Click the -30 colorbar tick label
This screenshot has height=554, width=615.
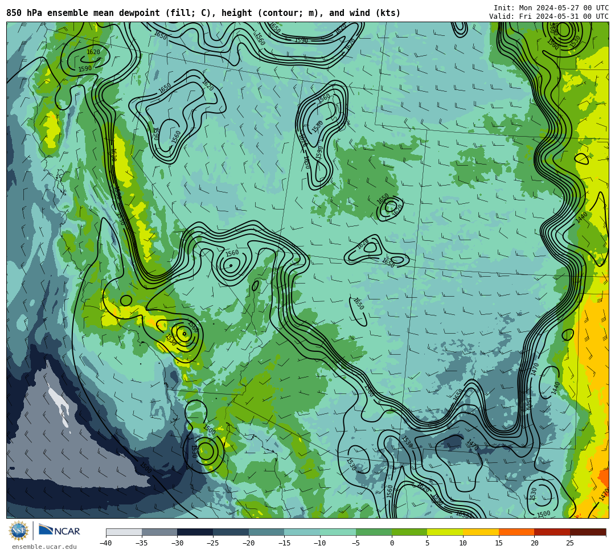tap(177, 543)
